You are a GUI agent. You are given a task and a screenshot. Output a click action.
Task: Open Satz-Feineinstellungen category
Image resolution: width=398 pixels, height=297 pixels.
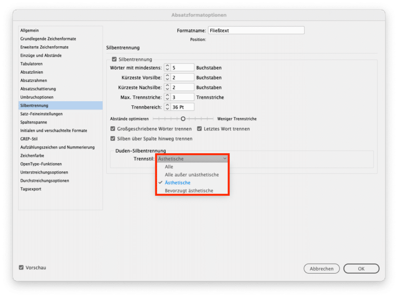click(x=61, y=114)
